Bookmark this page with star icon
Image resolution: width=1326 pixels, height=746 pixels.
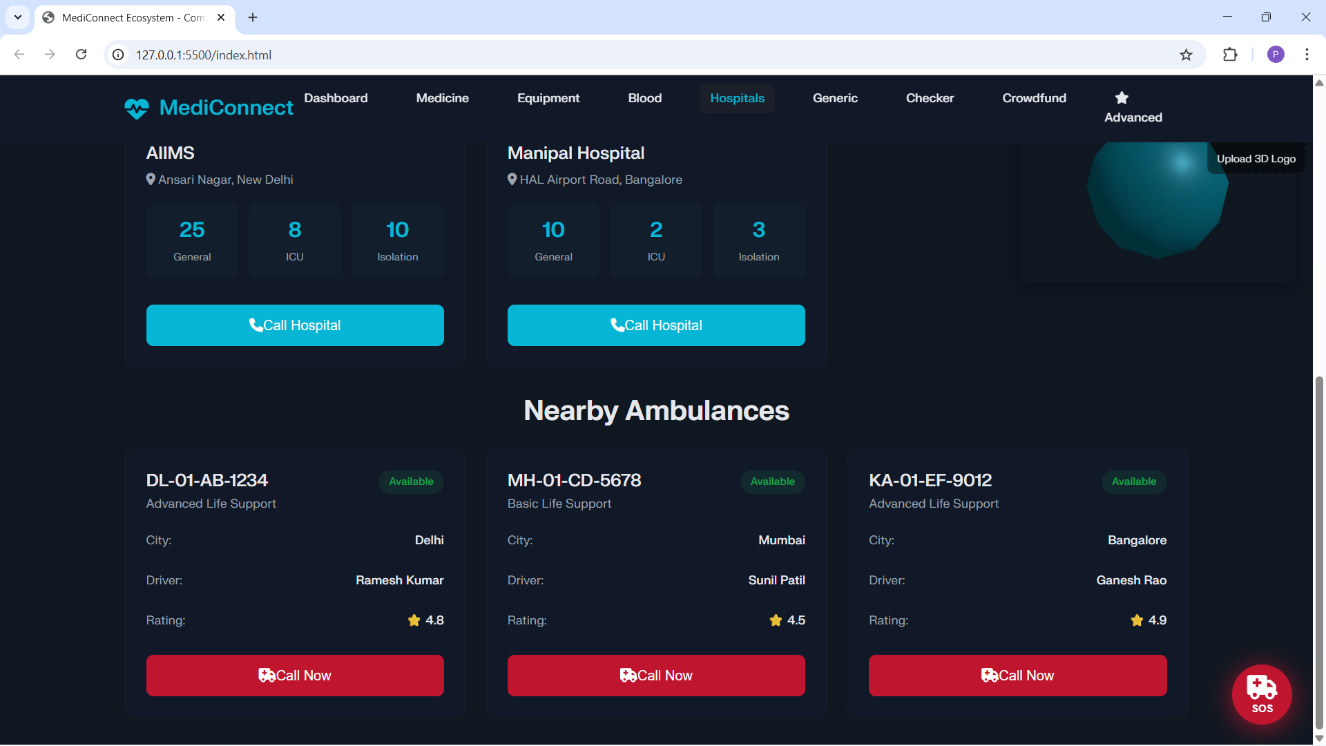tap(1186, 55)
